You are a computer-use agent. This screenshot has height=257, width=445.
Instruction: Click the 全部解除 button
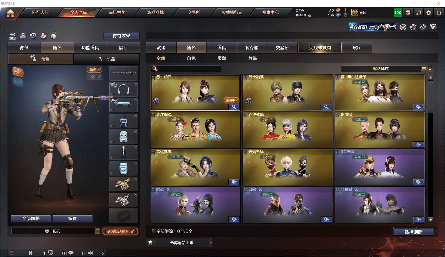coord(31,218)
